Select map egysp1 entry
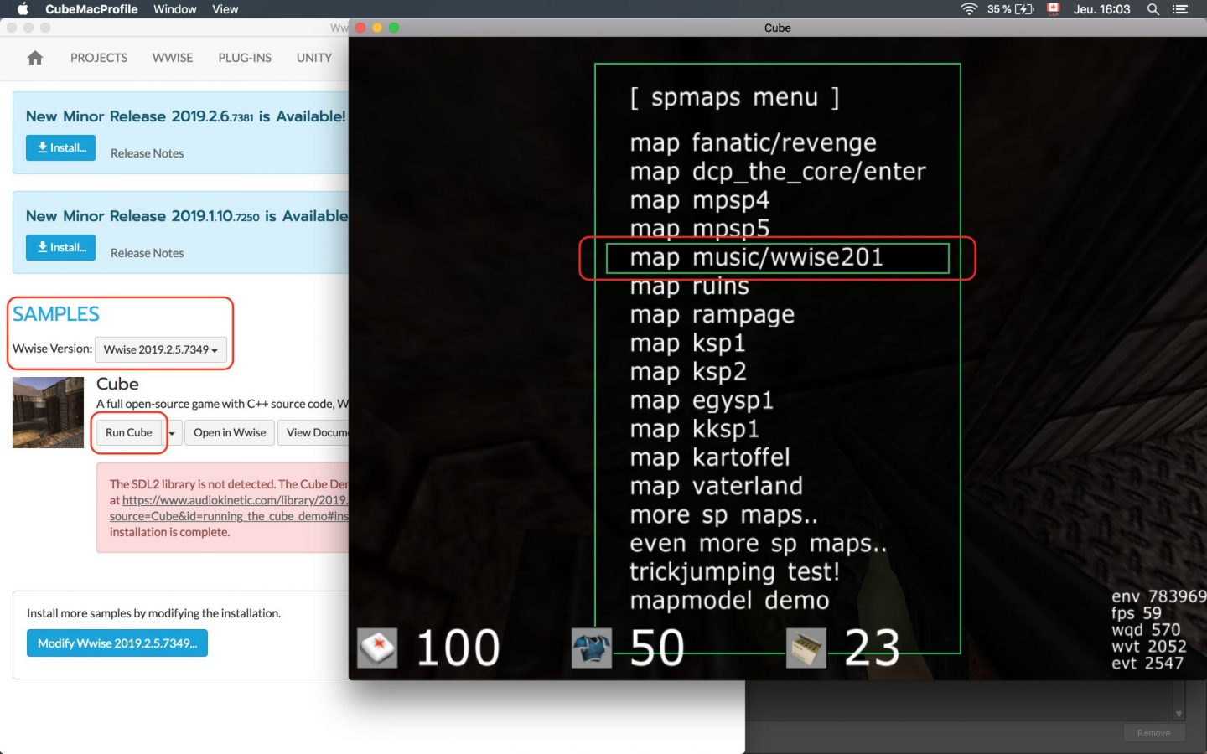The height and width of the screenshot is (754, 1207). [701, 400]
